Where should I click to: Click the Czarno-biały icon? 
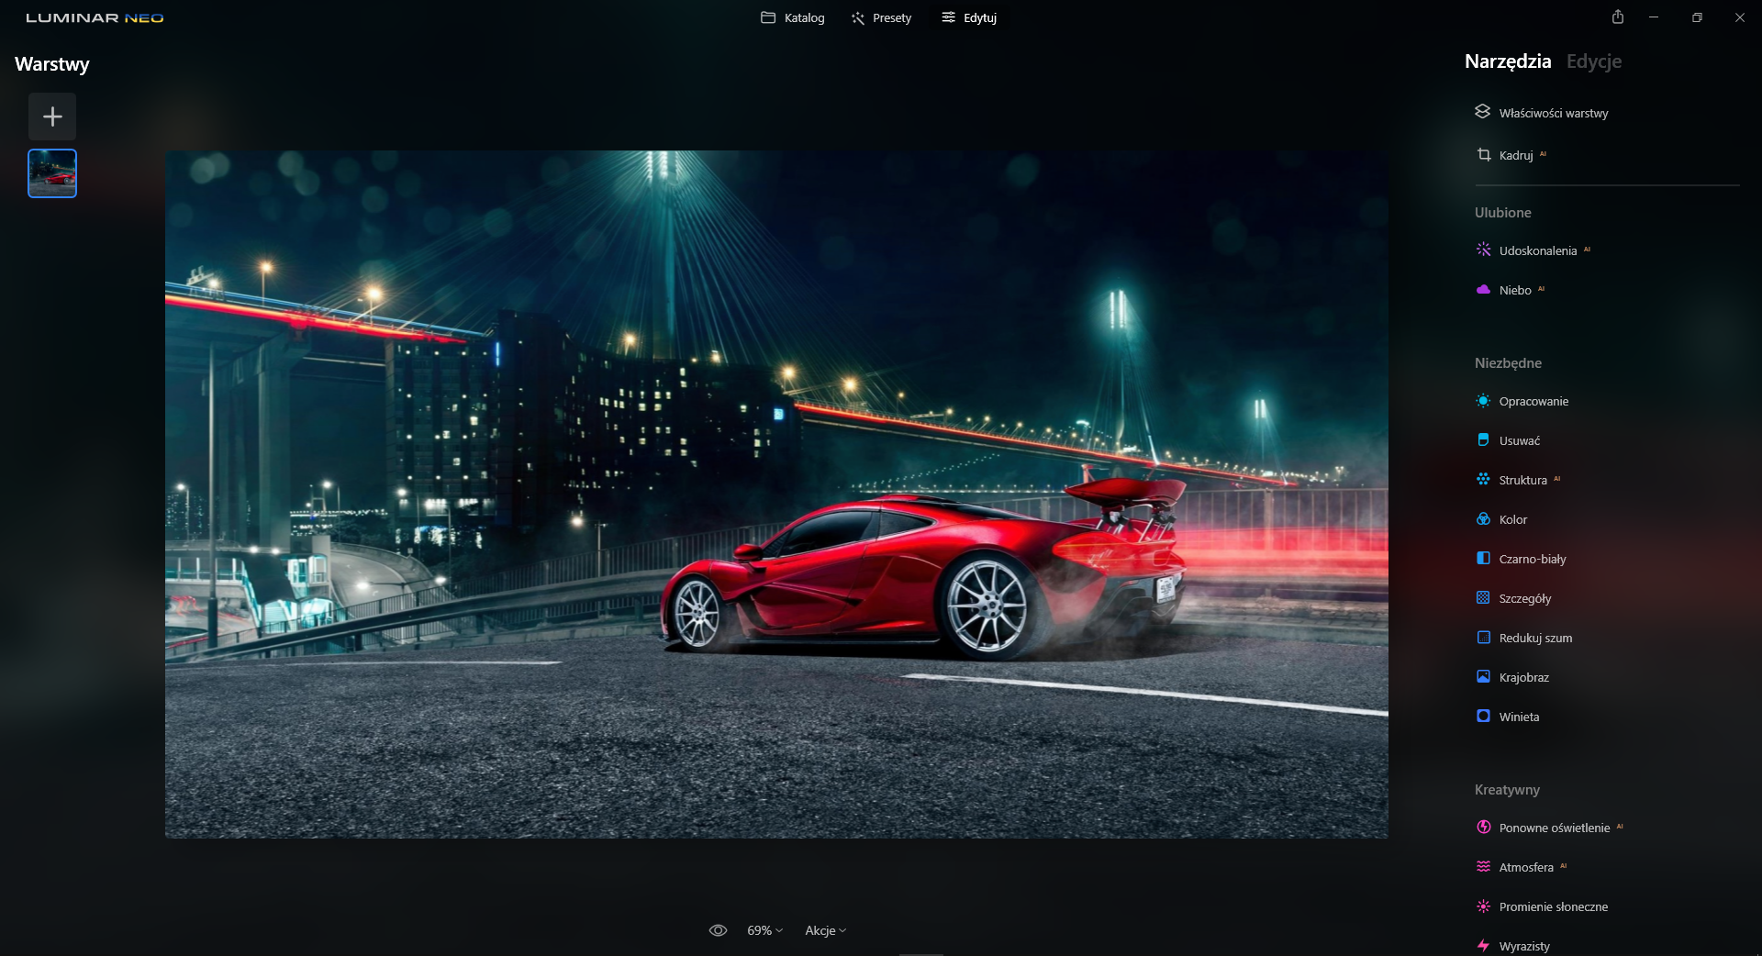[1483, 558]
